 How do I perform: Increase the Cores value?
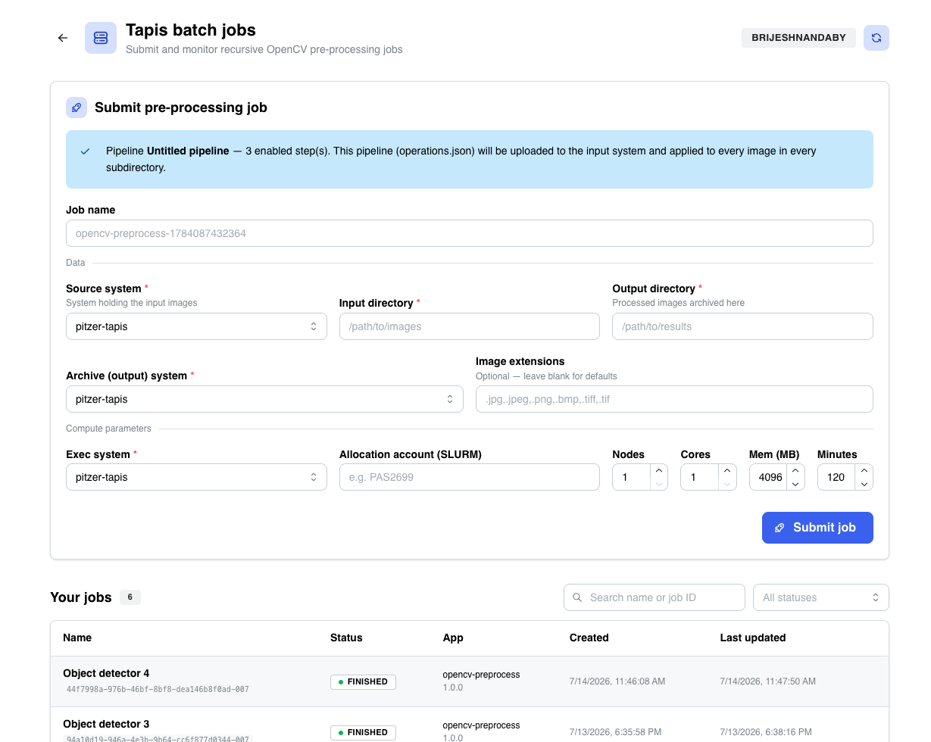tap(727, 471)
